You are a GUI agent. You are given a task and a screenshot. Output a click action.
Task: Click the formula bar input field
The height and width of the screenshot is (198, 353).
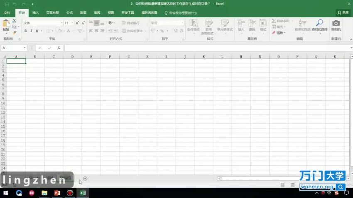(208, 48)
